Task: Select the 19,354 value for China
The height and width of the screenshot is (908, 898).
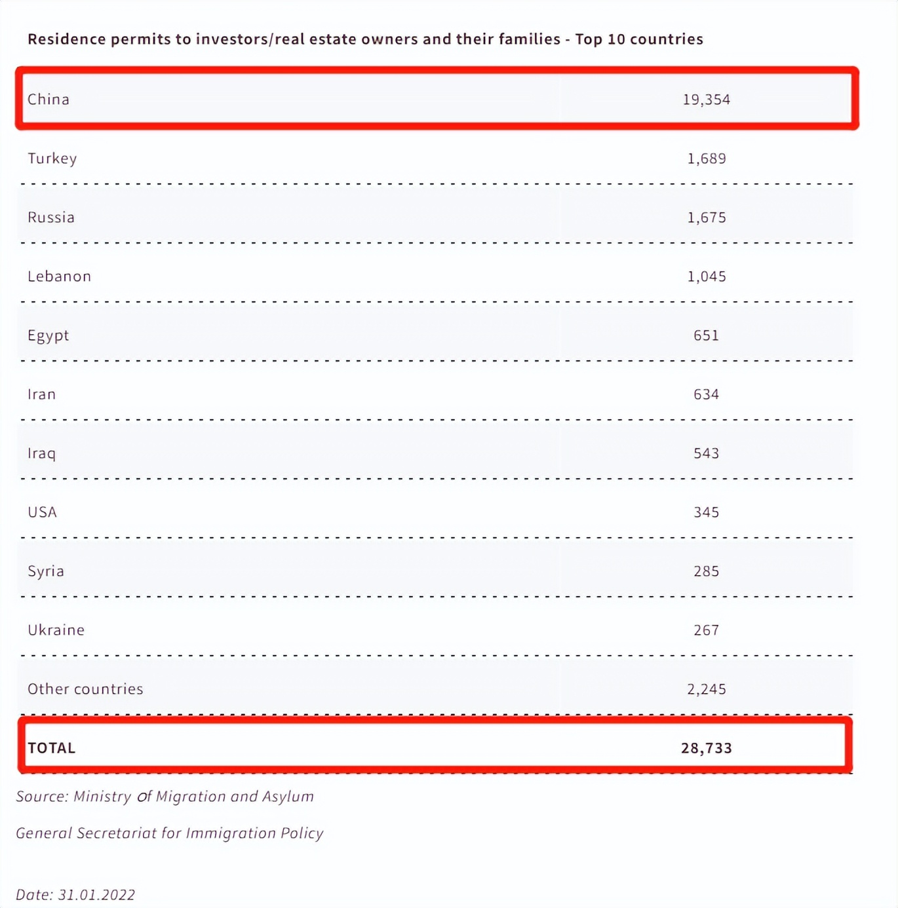Action: pos(706,100)
